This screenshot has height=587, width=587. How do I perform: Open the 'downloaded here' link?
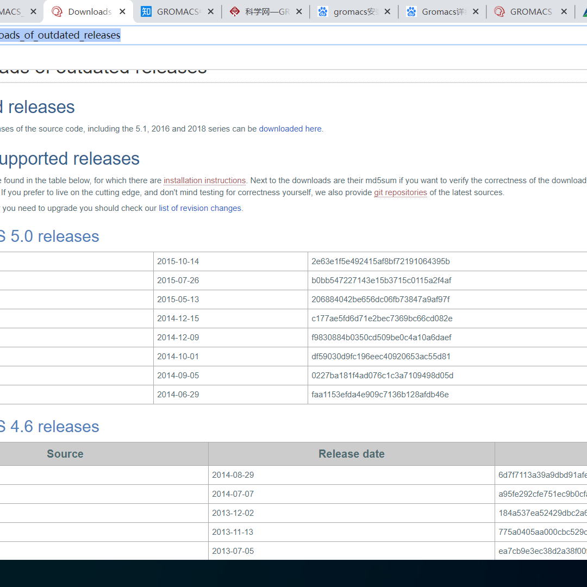point(290,129)
